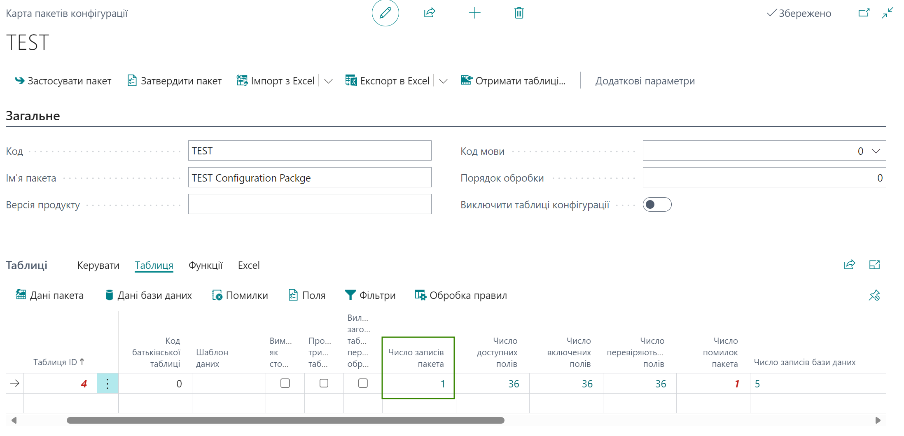The image size is (904, 436).
Task: Share the Таблиці subpage icon
Action: click(x=849, y=265)
